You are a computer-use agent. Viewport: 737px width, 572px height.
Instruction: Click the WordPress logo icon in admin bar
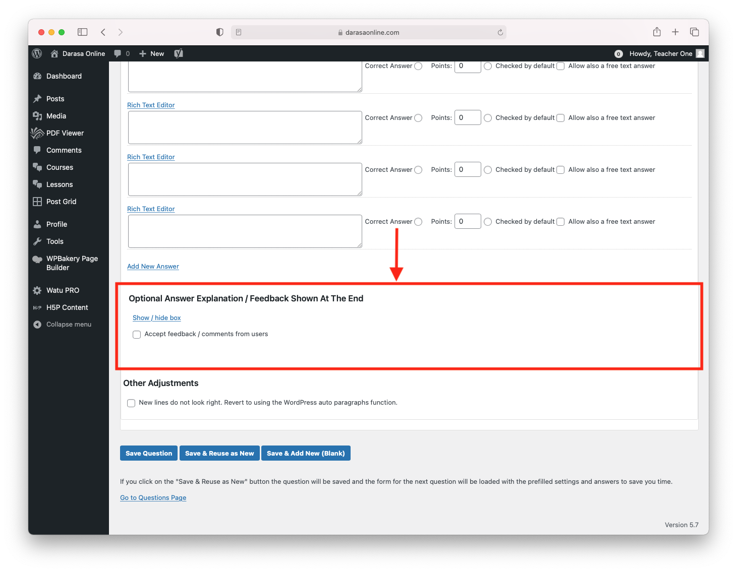37,53
